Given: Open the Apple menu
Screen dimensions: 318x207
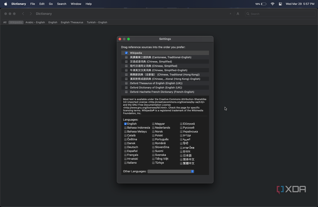Looking at the screenshot, I should [x=6, y=4].
